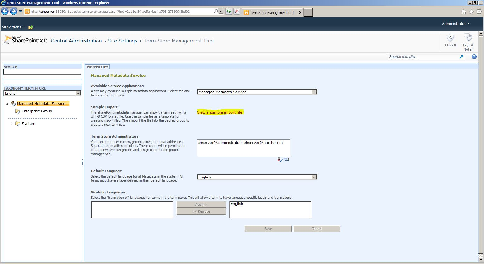Click the Refresh page icon
Viewport: 484px width, 264px height.
(229, 12)
